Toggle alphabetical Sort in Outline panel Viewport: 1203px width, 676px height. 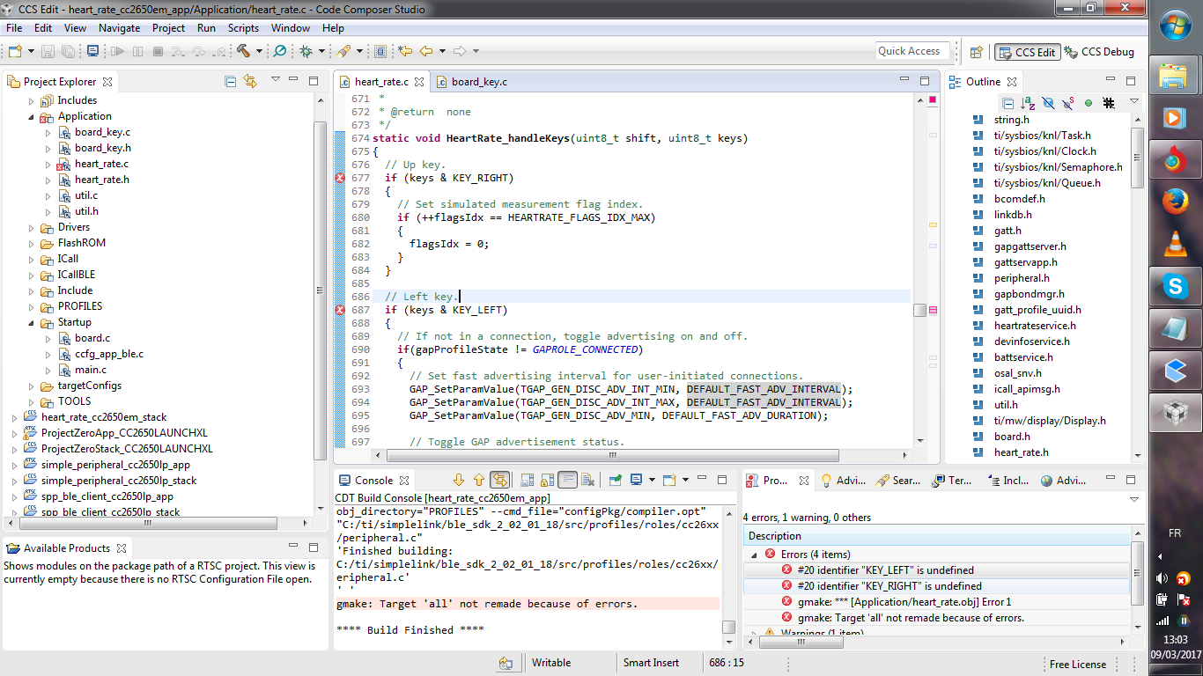1028,103
